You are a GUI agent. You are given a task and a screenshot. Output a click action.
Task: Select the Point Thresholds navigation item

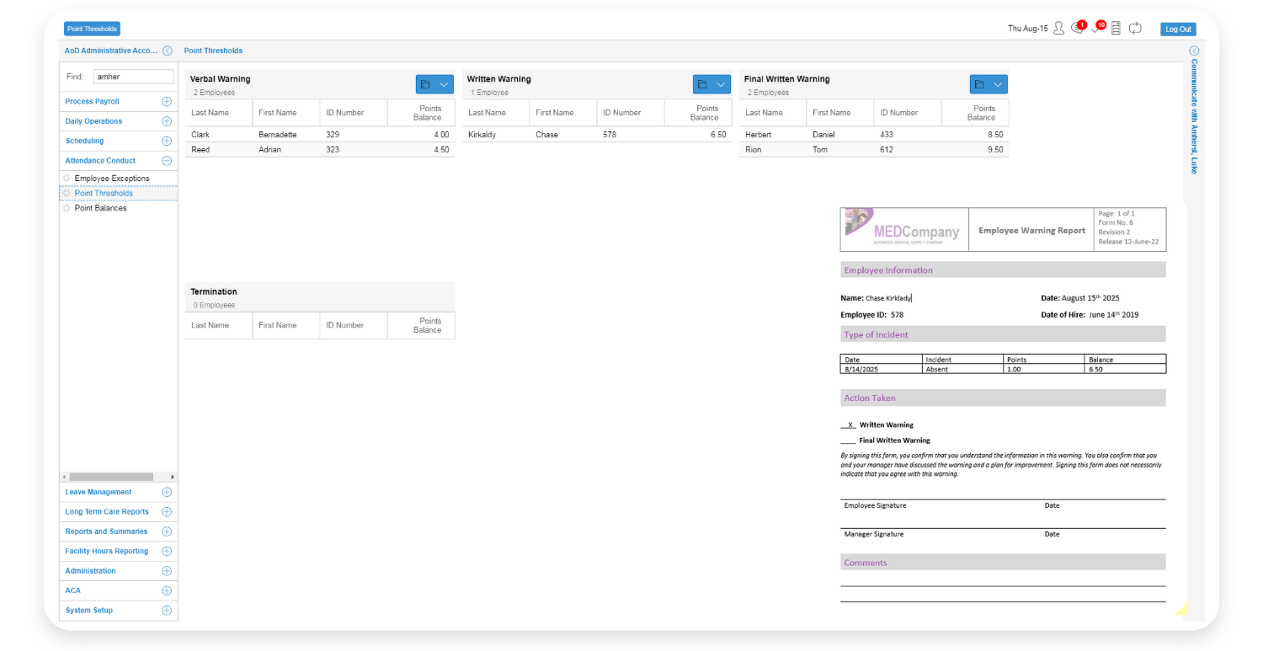[x=103, y=193]
